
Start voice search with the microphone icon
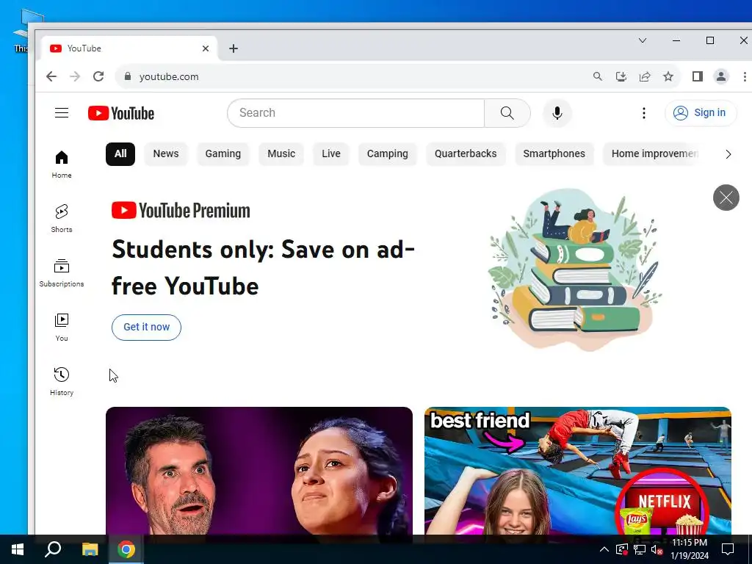[557, 112]
